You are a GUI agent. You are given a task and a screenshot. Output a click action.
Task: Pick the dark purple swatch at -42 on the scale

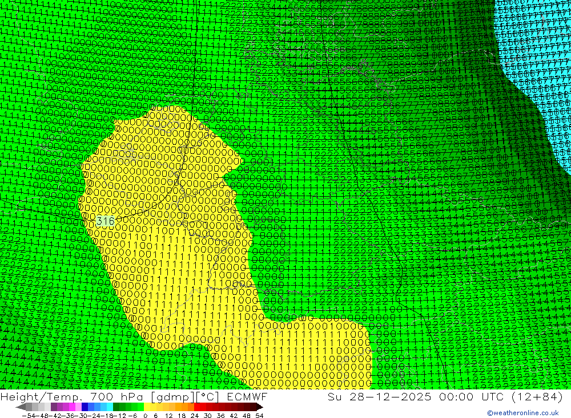(54, 407)
